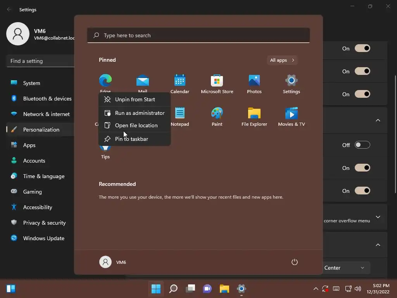Screen dimensions: 397x298
Task: Open Task View on the taskbar
Action: pyautogui.click(x=190, y=289)
